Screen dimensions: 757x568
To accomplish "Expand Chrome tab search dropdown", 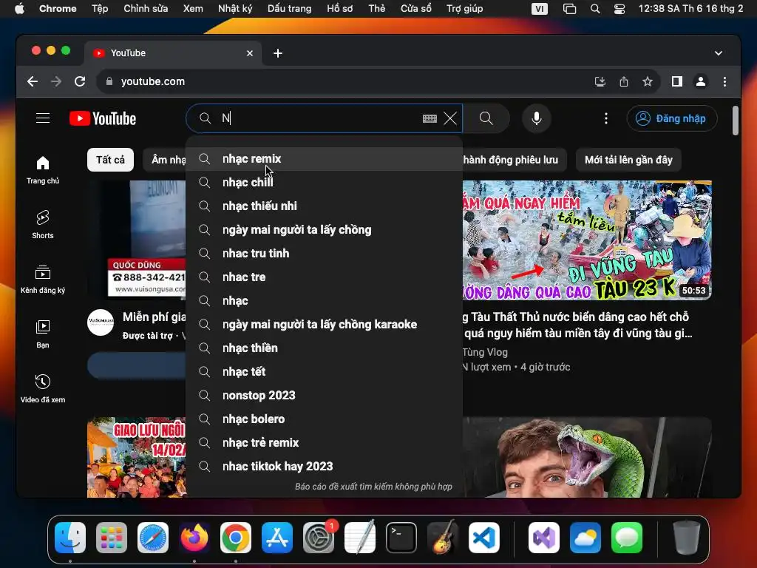I will tap(719, 53).
